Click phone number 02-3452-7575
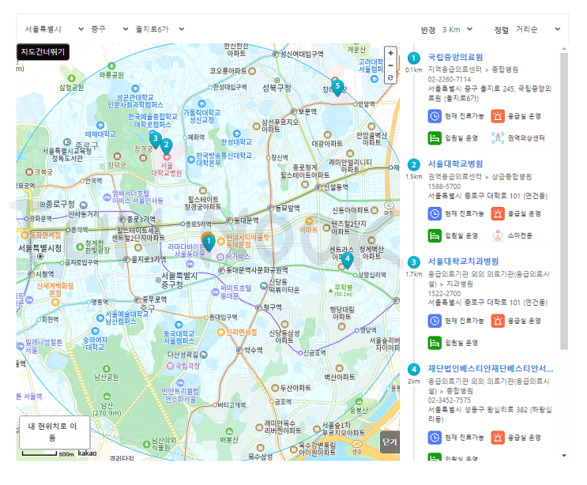This screenshot has height=485, width=587. click(450, 400)
